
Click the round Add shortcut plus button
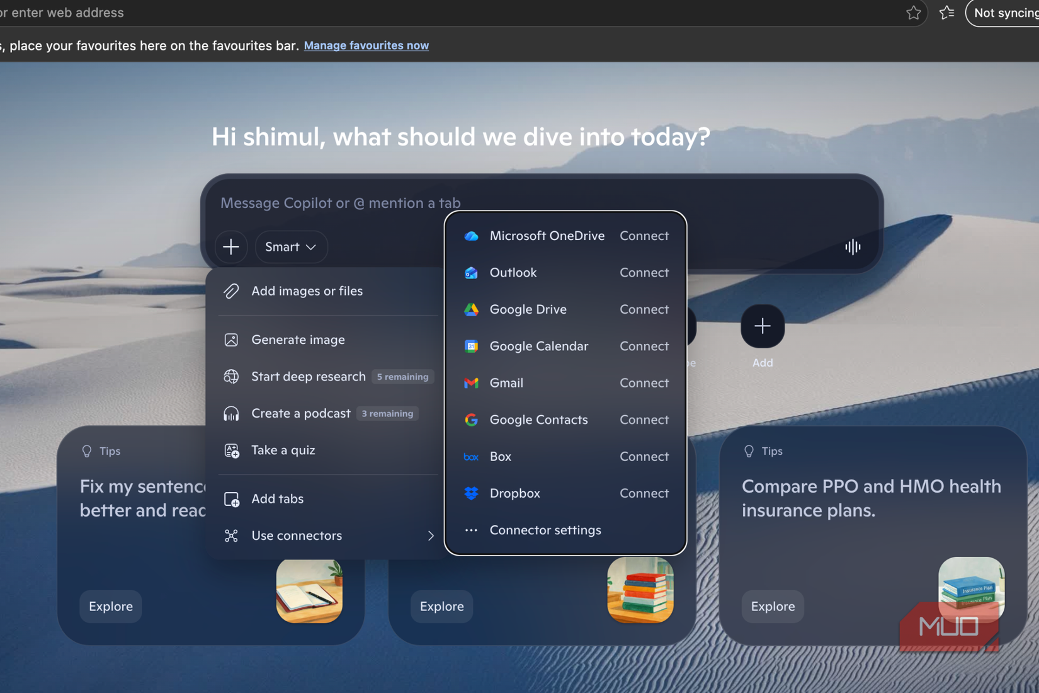click(763, 326)
